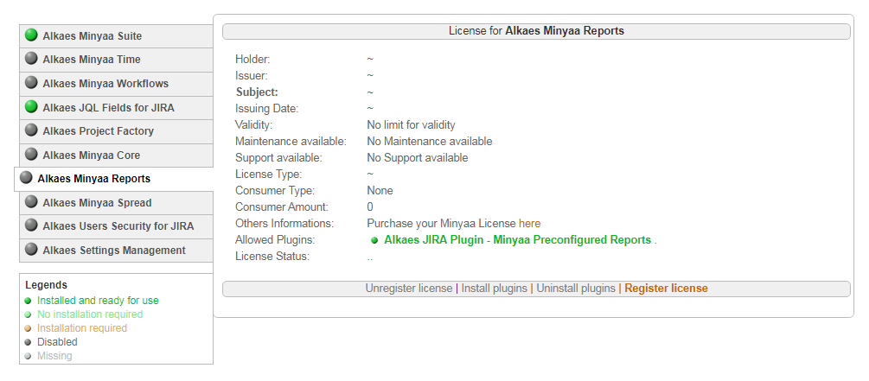Click the 'Maintenance available:' label
This screenshot has height=381, width=869.
tap(291, 142)
